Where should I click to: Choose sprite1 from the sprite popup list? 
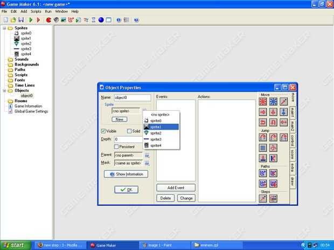[161, 127]
